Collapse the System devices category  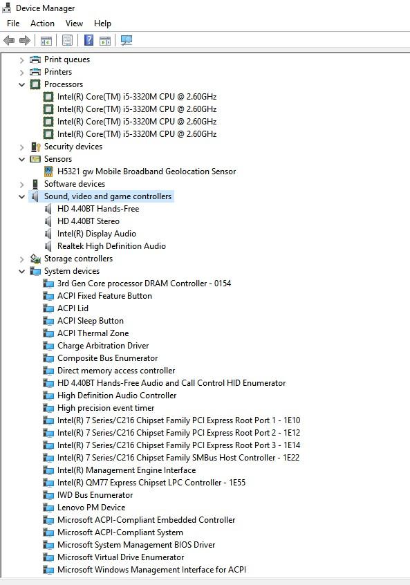[x=21, y=271]
